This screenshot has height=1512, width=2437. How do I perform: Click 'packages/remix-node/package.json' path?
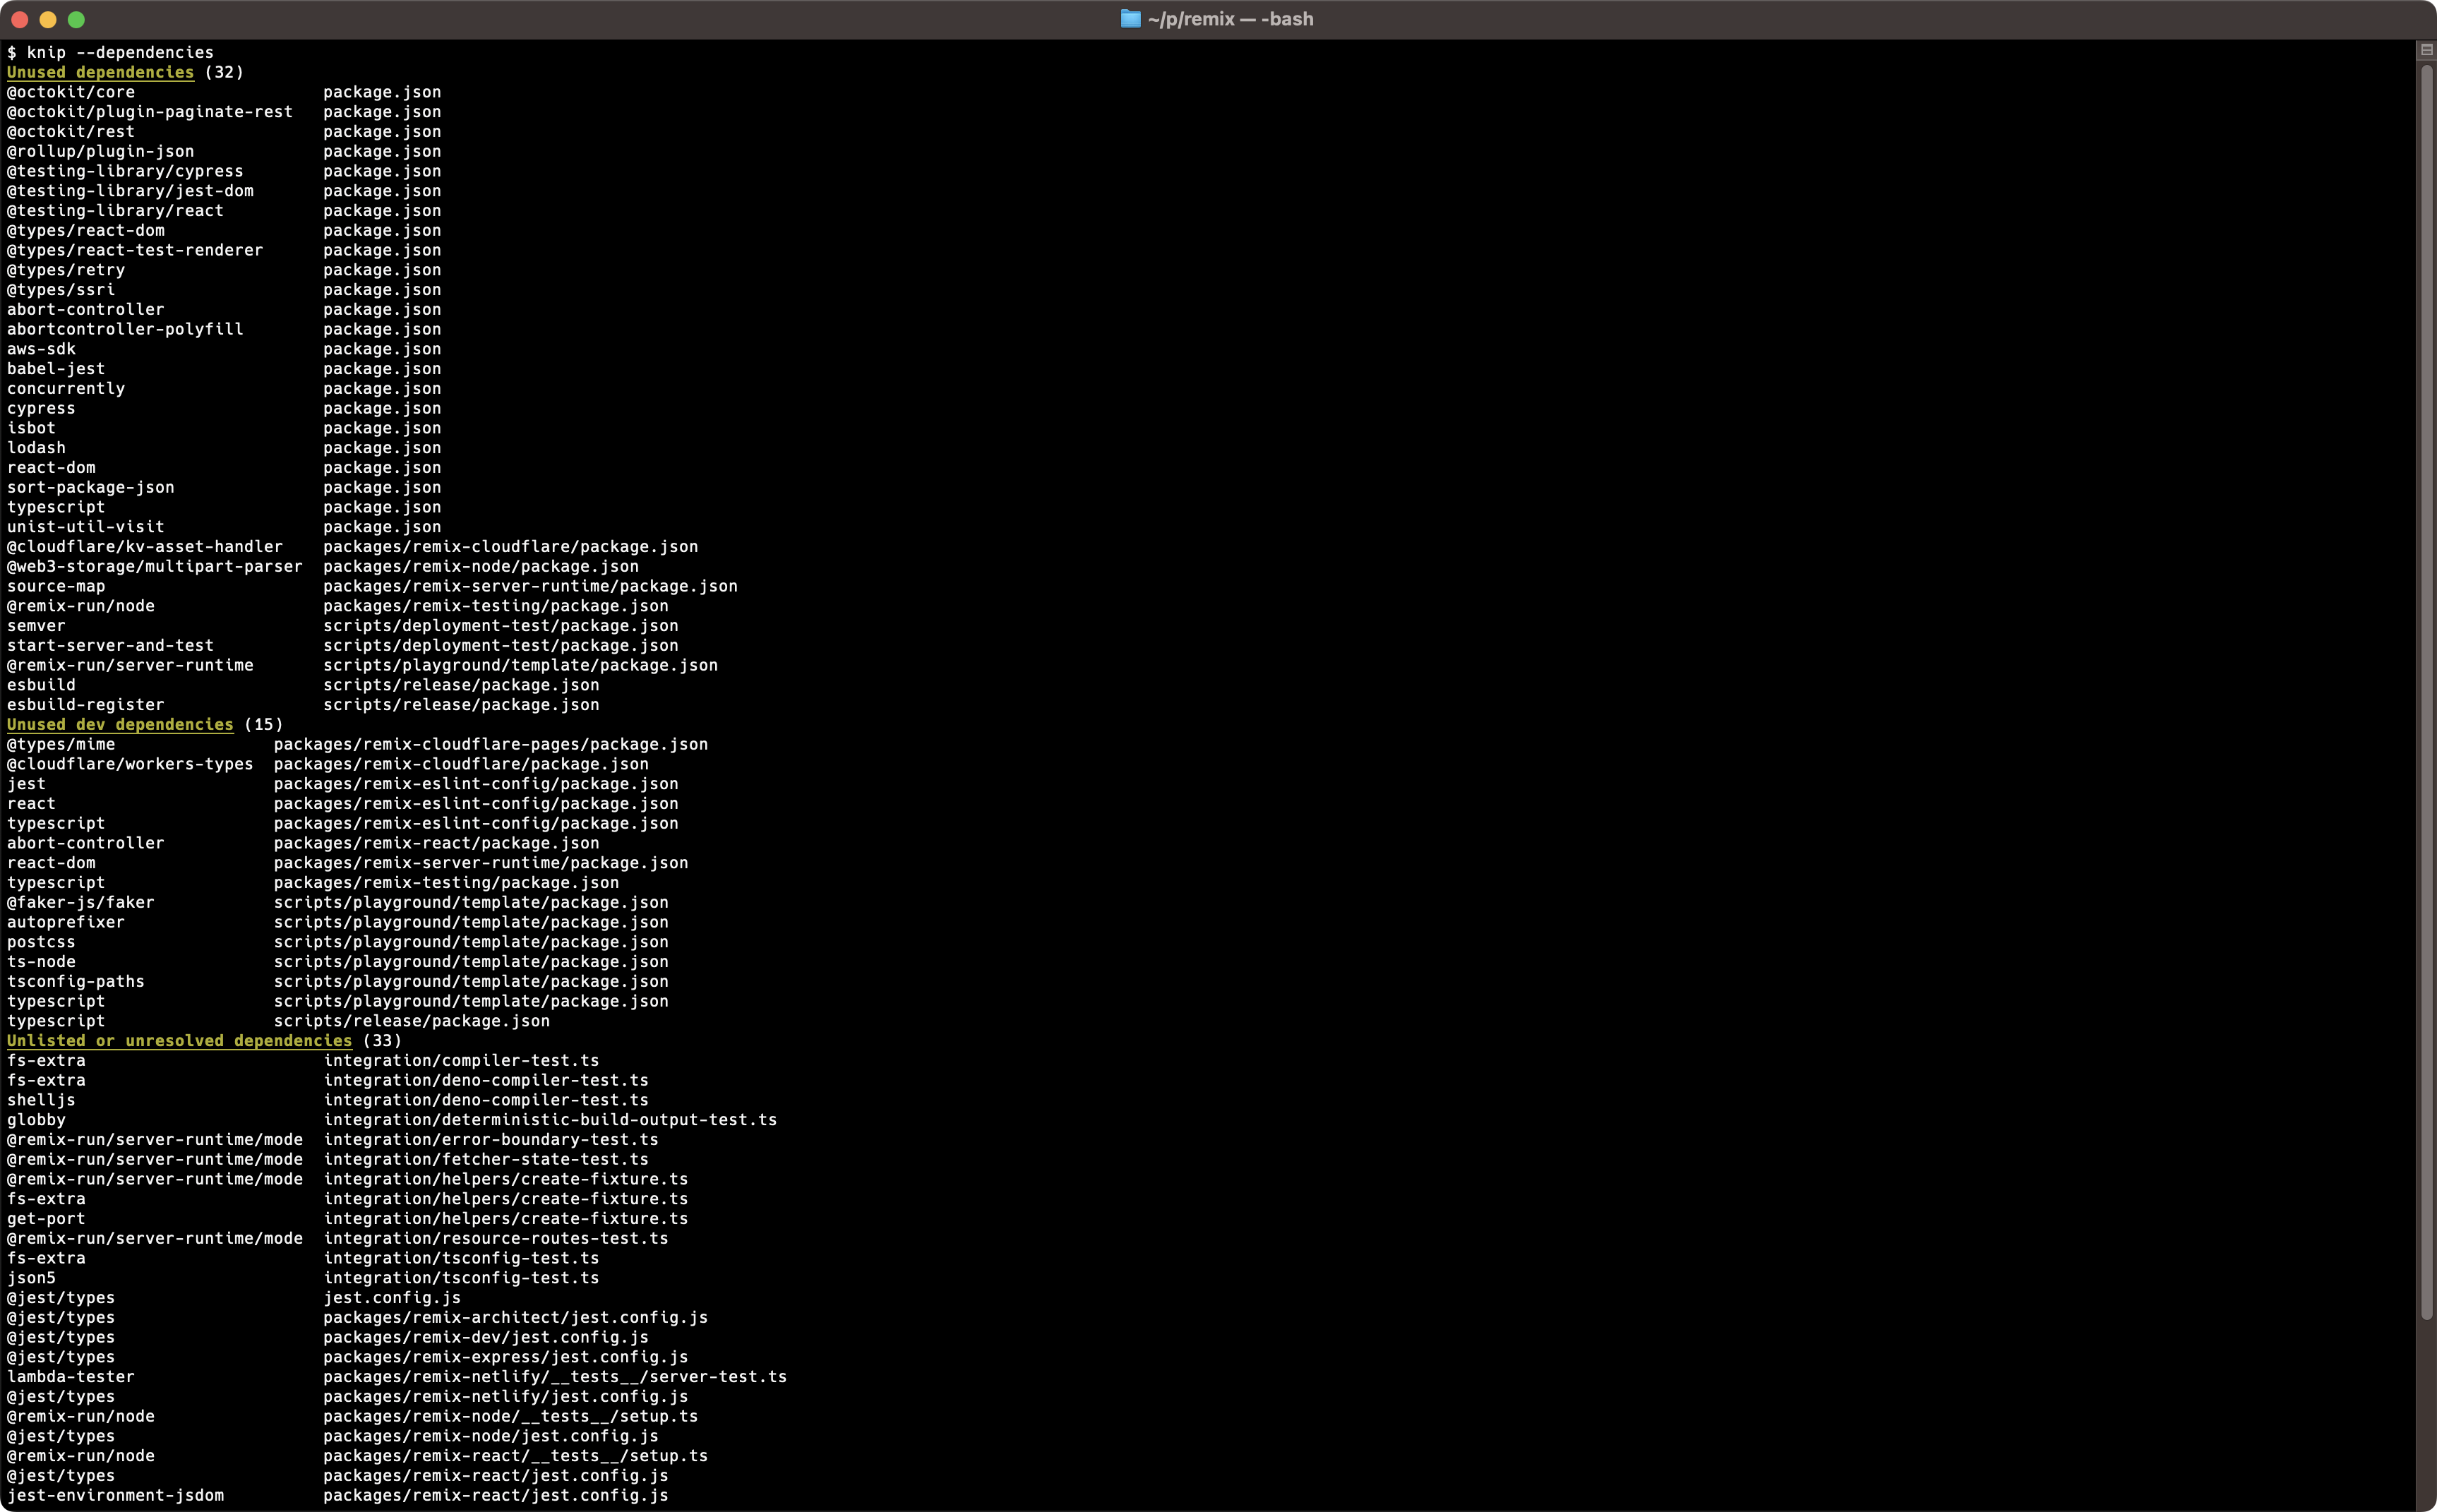point(481,566)
